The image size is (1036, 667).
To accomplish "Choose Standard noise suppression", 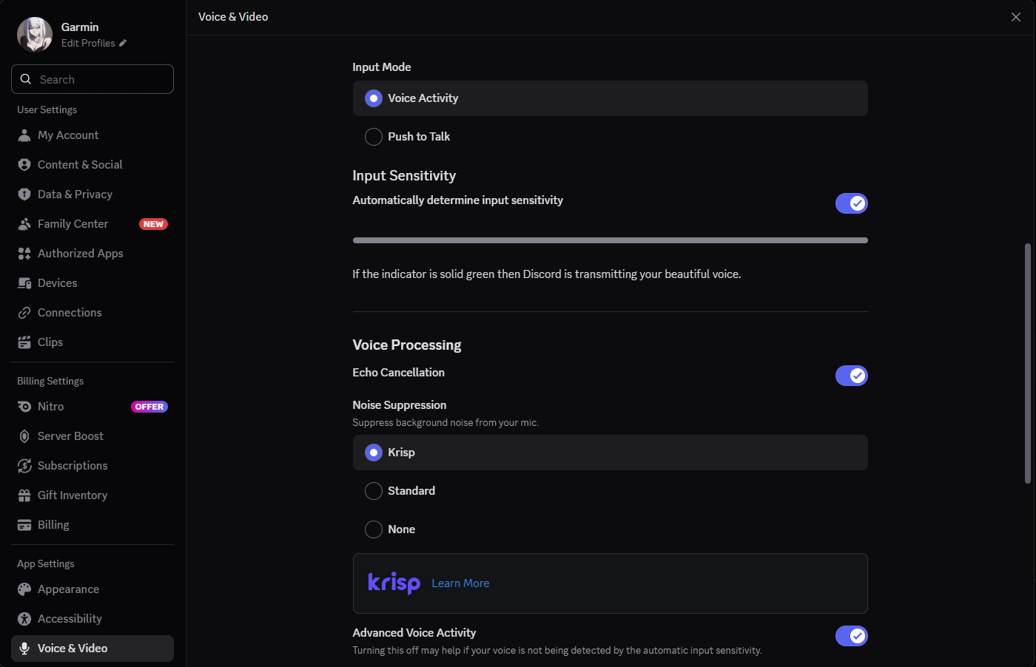I will coord(374,491).
